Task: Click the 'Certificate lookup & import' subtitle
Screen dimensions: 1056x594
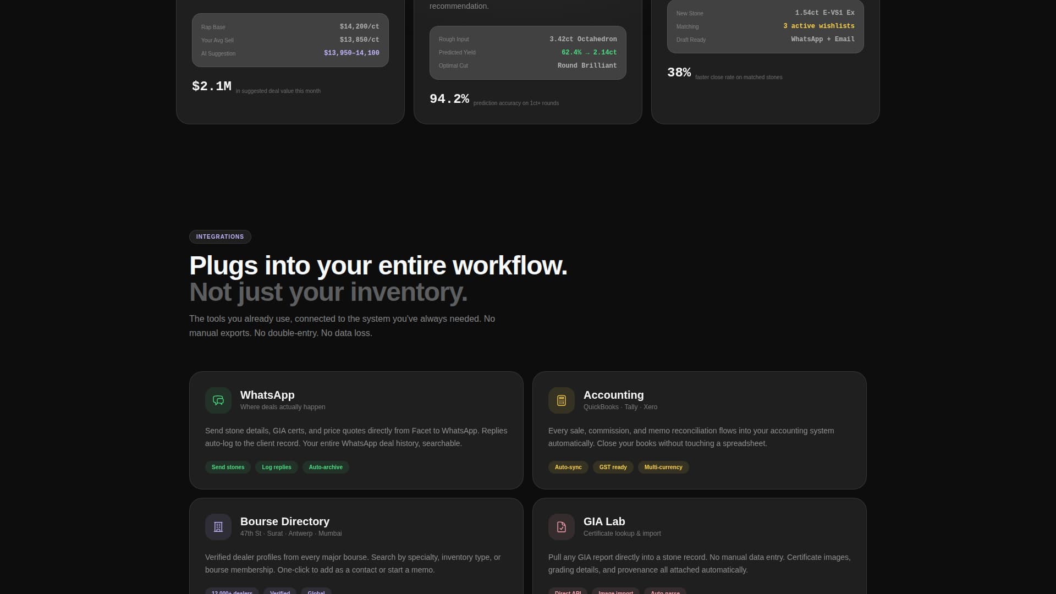Action: (x=622, y=533)
